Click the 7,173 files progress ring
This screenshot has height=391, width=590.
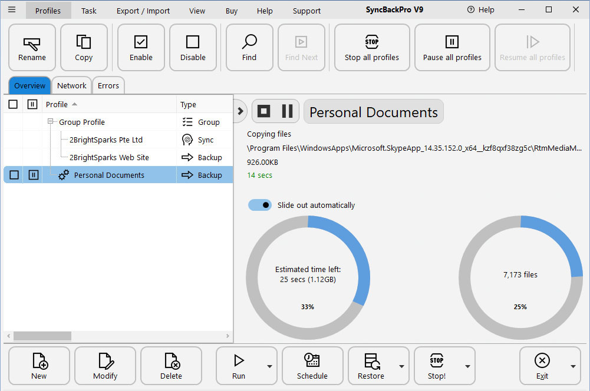point(520,277)
